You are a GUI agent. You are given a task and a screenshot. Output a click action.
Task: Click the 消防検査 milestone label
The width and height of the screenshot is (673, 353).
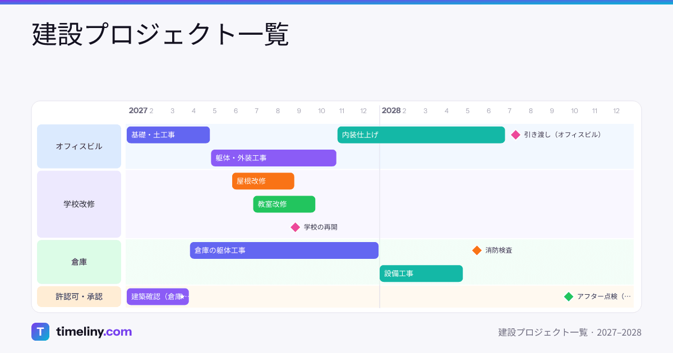pyautogui.click(x=499, y=250)
